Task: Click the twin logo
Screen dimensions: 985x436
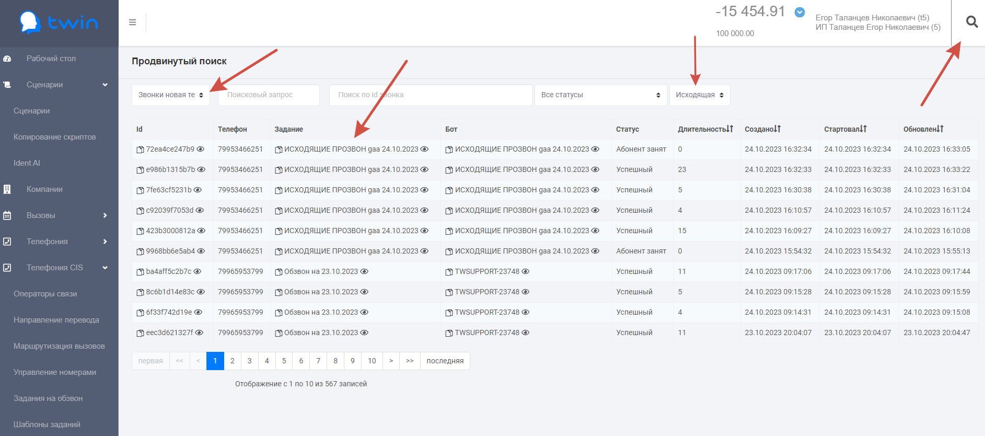Action: [x=59, y=22]
